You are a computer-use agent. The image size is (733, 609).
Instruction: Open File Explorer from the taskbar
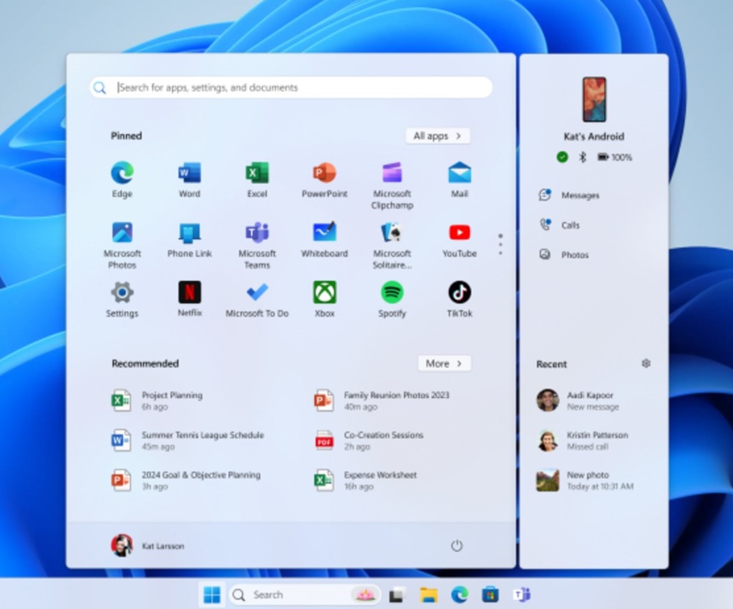(x=429, y=595)
